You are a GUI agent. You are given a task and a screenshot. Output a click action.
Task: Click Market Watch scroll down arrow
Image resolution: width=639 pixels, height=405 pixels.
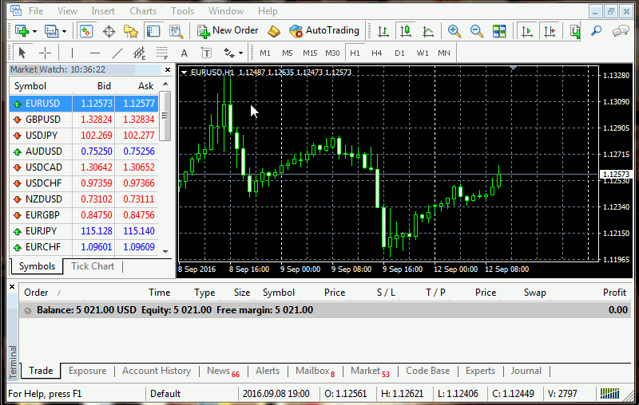[165, 252]
